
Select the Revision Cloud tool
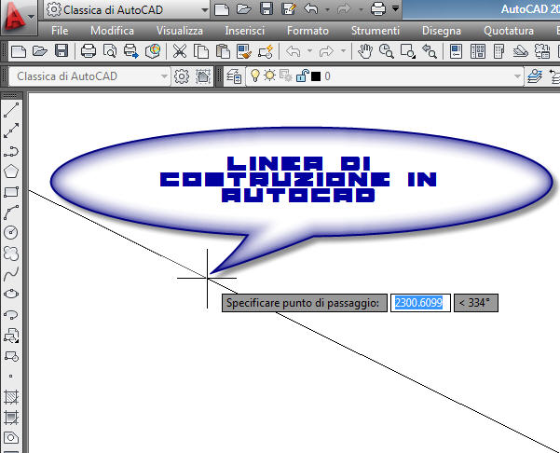click(11, 254)
